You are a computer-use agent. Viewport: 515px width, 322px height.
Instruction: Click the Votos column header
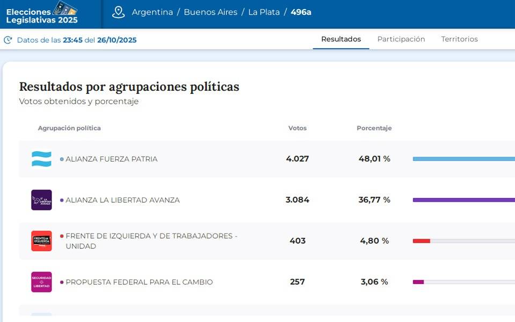click(x=297, y=128)
